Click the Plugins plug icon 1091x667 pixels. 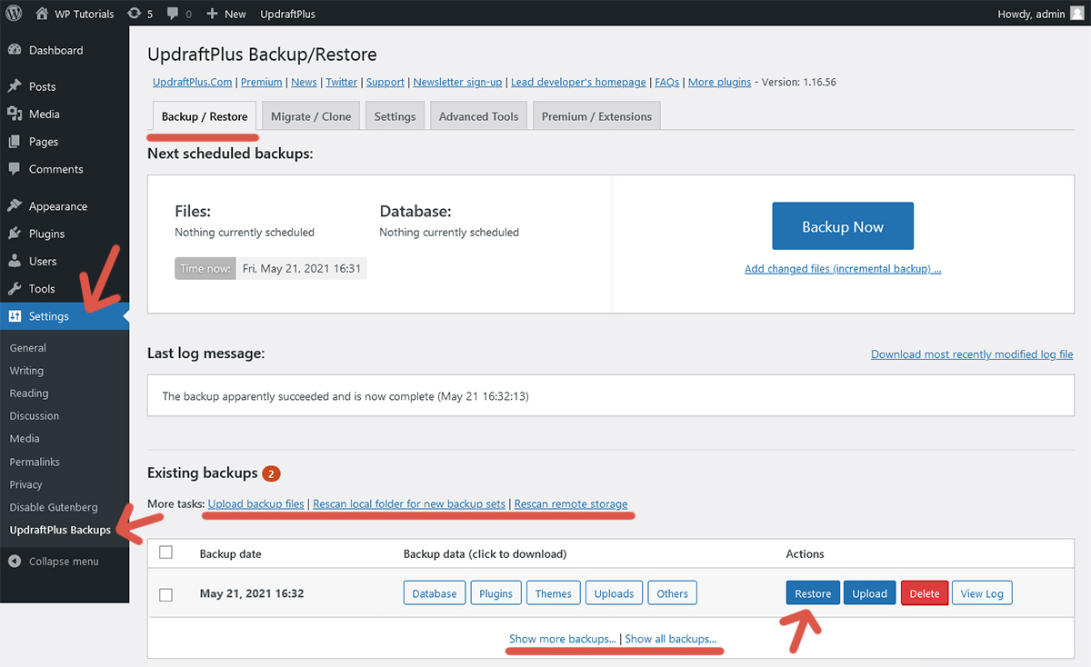15,234
